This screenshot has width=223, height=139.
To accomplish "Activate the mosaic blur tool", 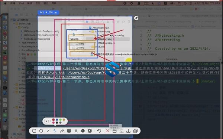I will pyautogui.click(x=69, y=131).
